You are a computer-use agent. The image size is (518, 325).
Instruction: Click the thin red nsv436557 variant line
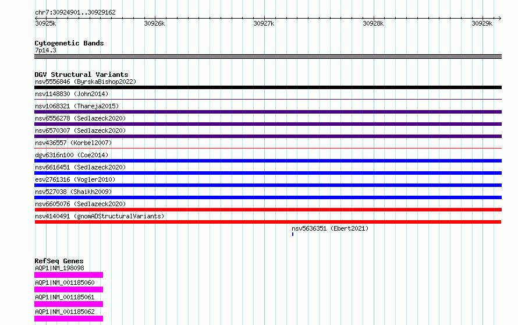pyautogui.click(x=268, y=148)
